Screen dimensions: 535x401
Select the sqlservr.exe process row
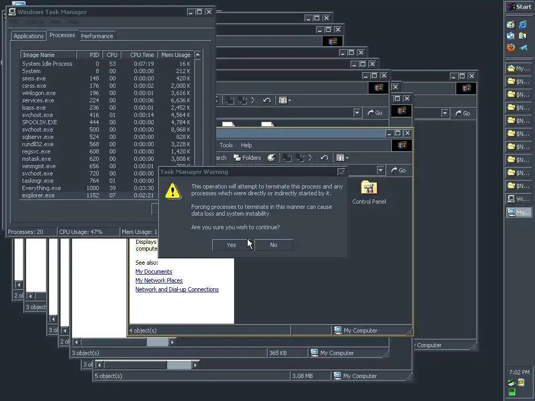107,137
